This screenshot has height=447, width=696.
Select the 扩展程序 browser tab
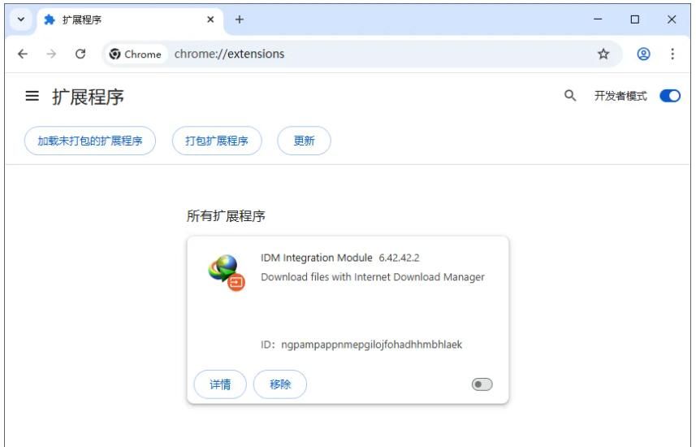pyautogui.click(x=130, y=20)
